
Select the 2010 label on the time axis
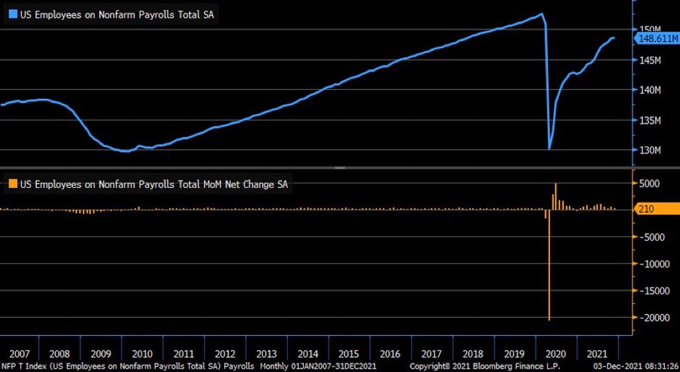(142, 354)
